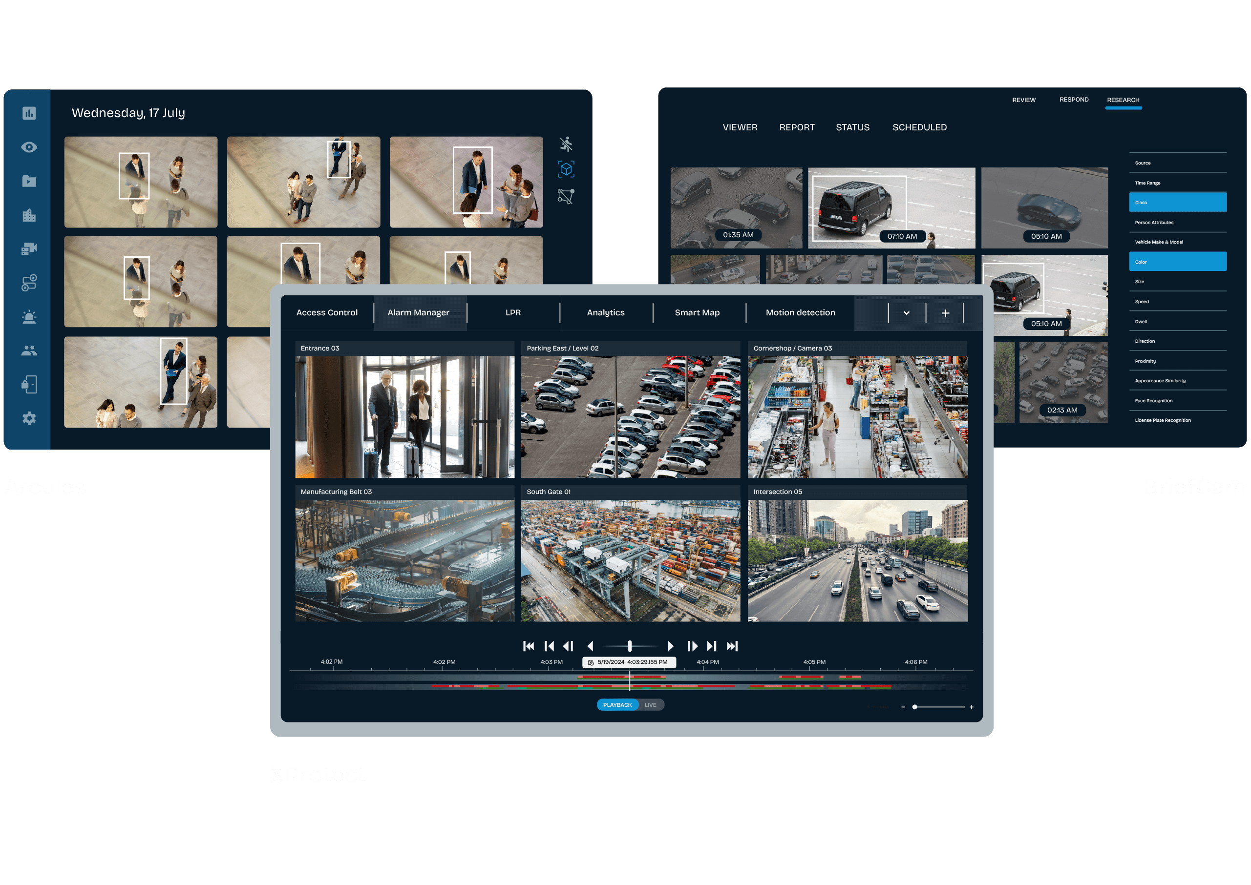Expand the tabs dropdown chevron
Image resolution: width=1251 pixels, height=885 pixels.
[x=906, y=313]
